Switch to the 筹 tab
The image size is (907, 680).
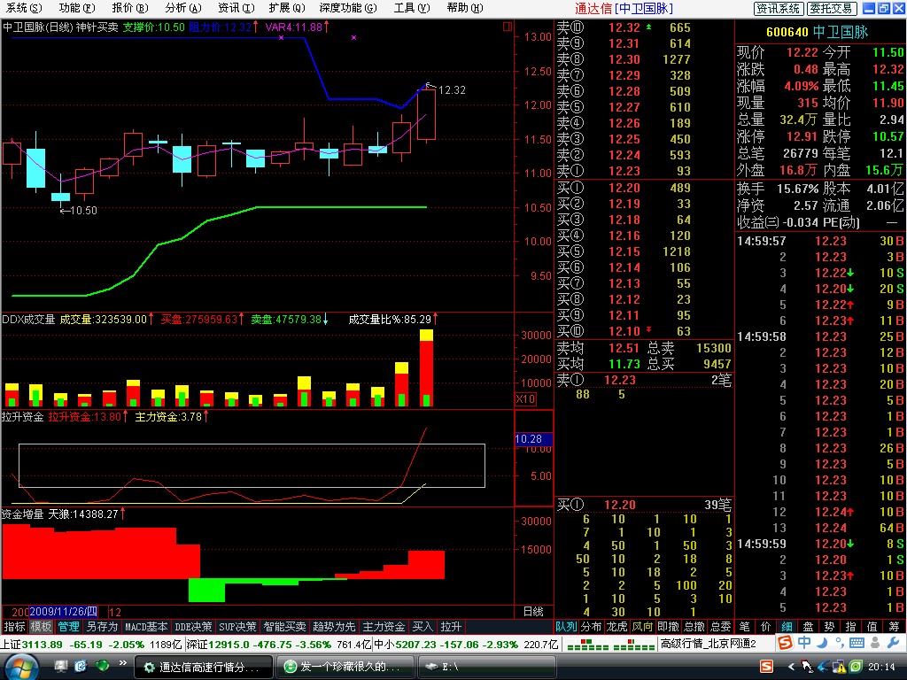click(895, 627)
